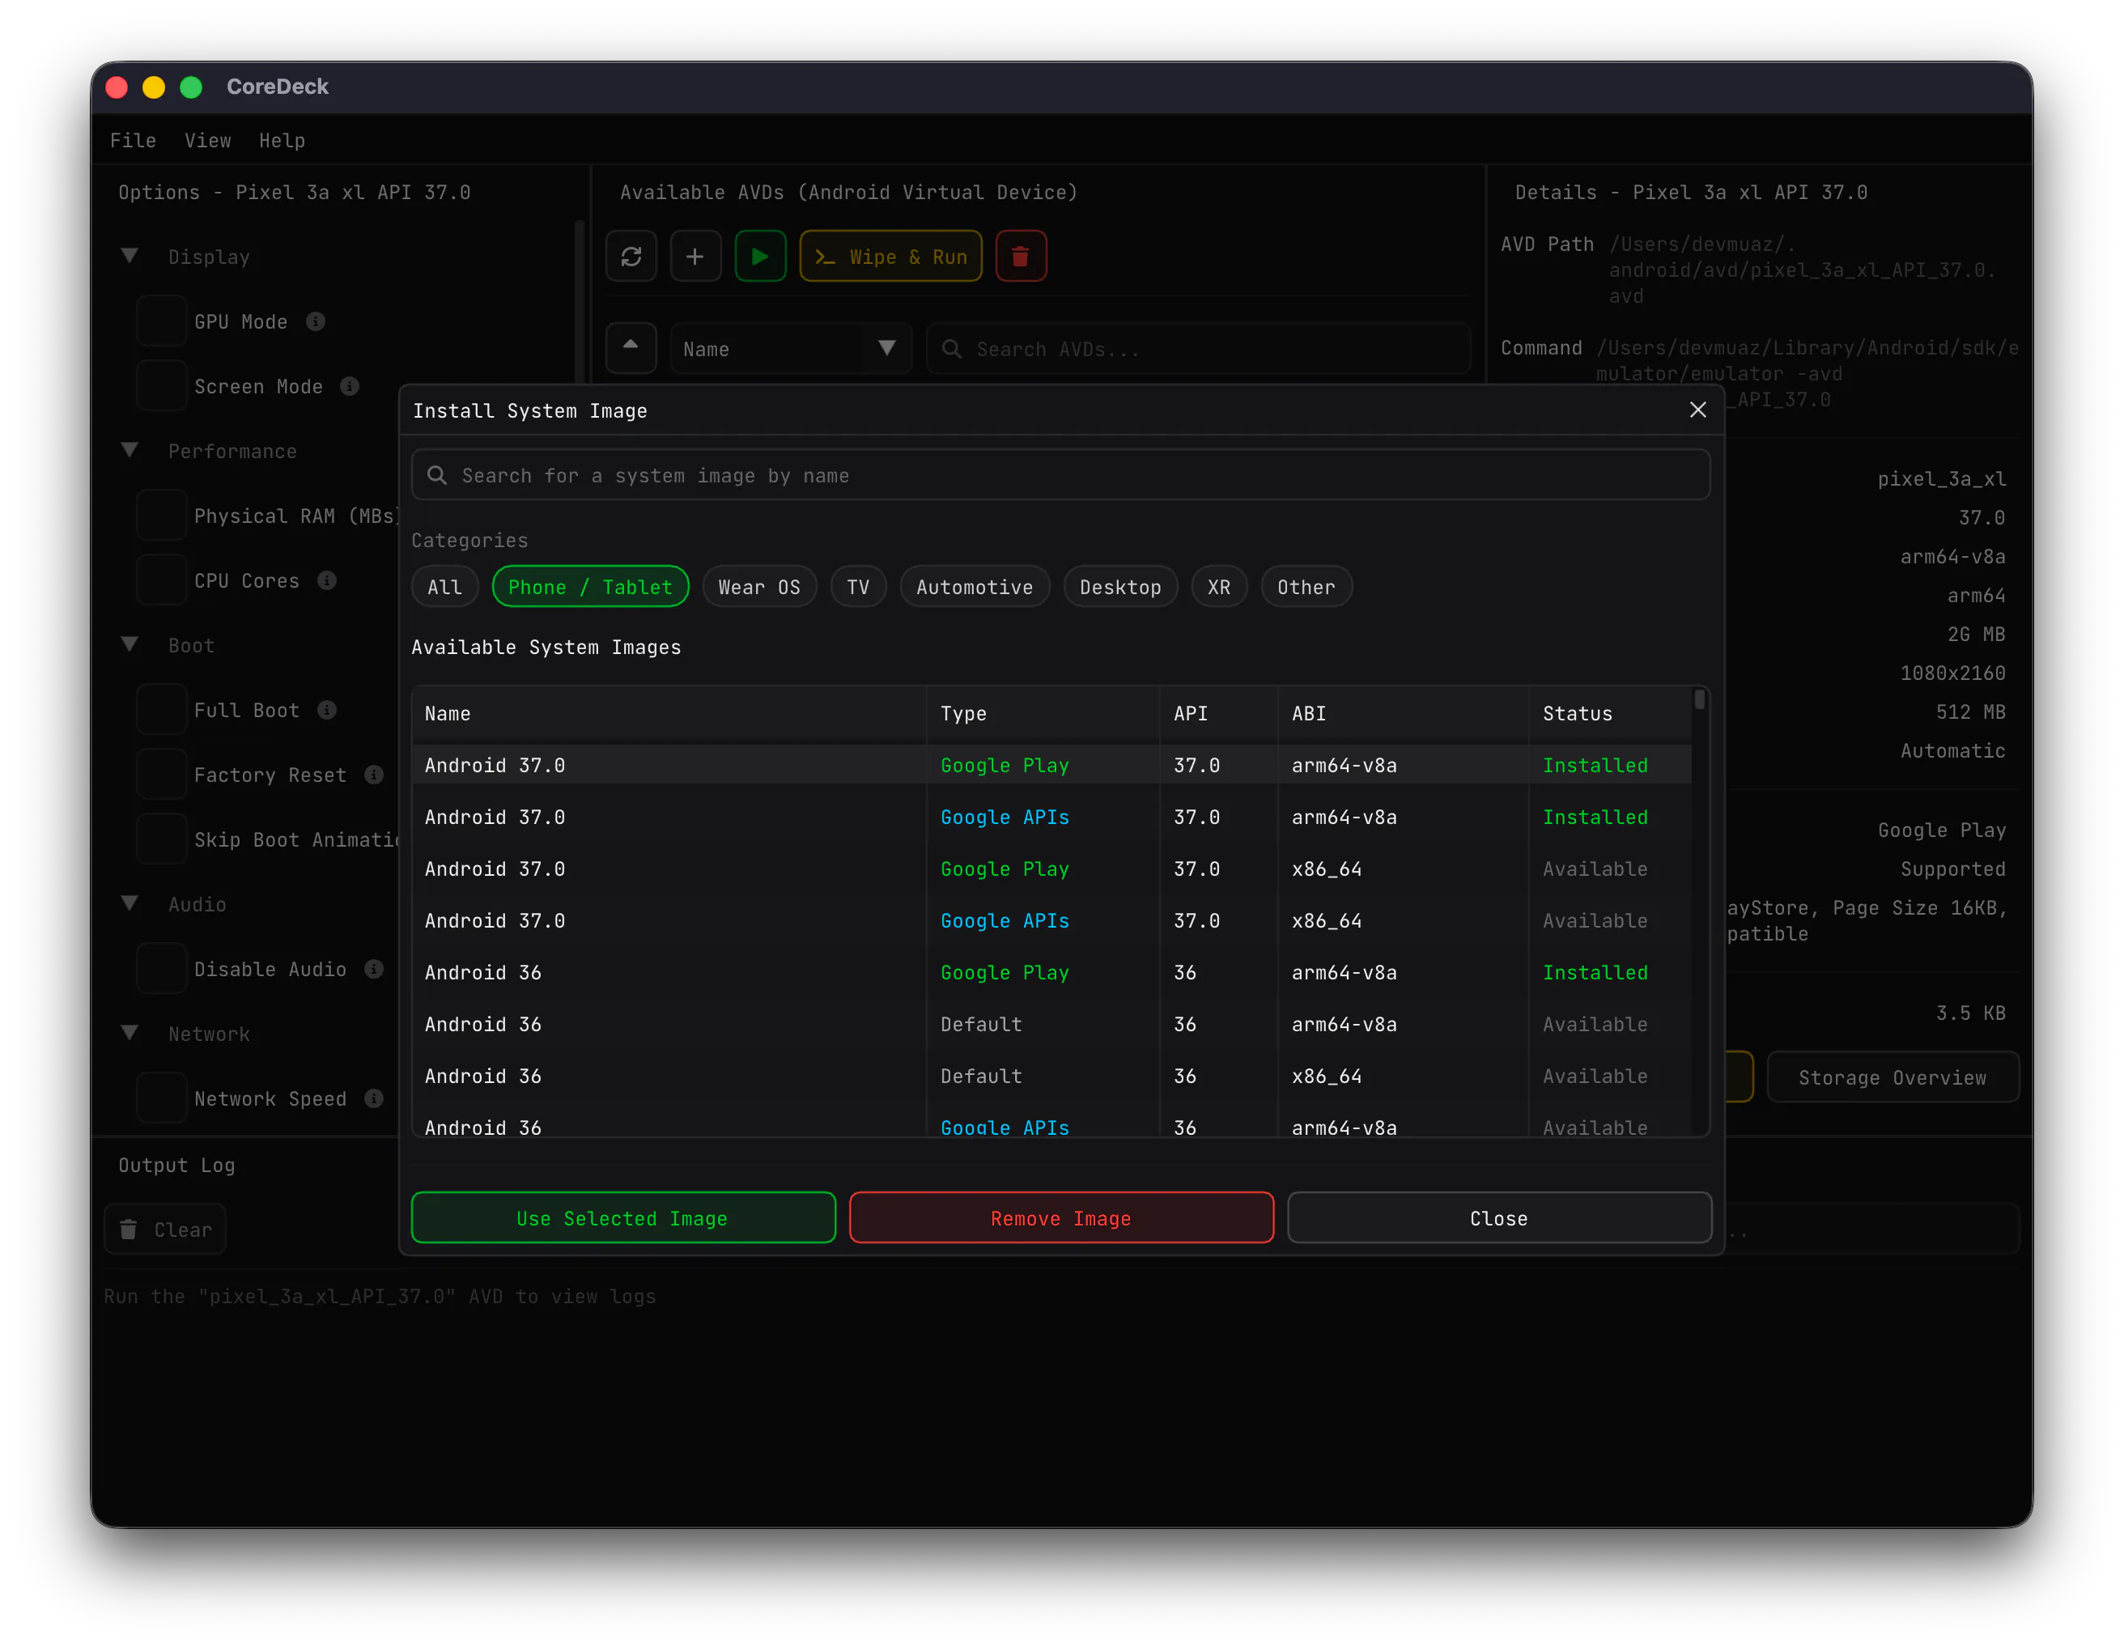This screenshot has width=2124, height=1648.
Task: Open the View menu
Action: (208, 140)
